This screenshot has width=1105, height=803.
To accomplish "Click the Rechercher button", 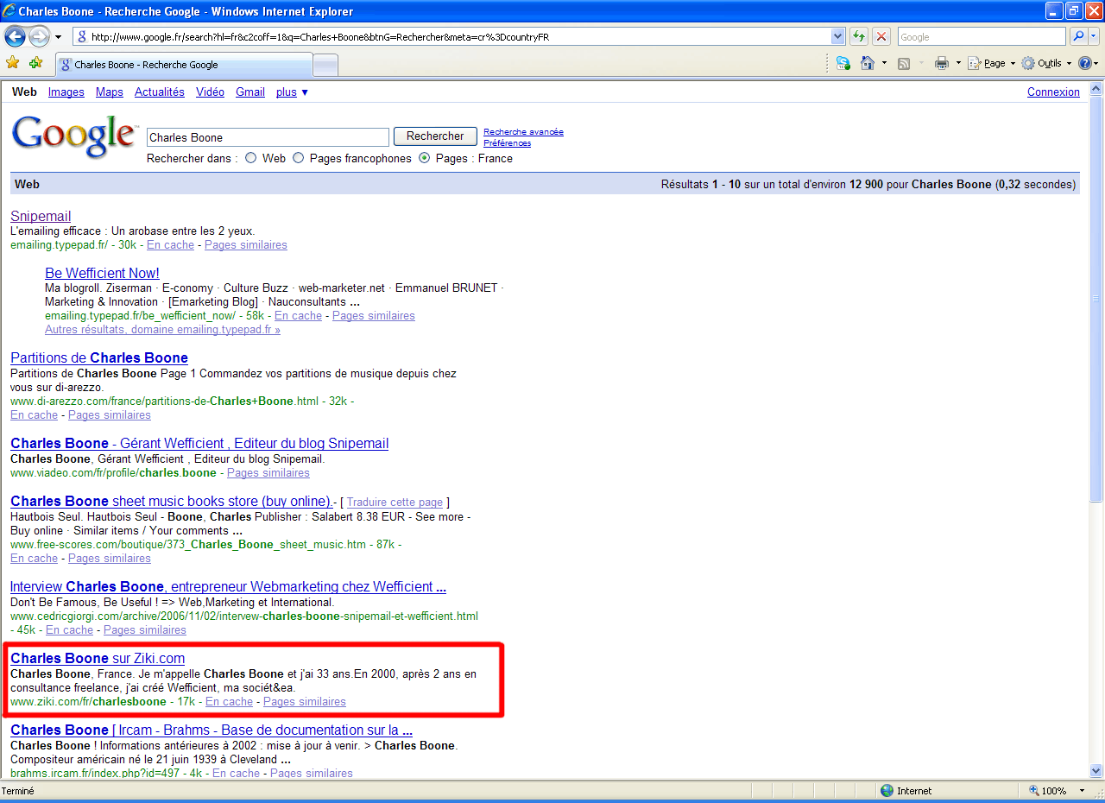I will (x=435, y=136).
